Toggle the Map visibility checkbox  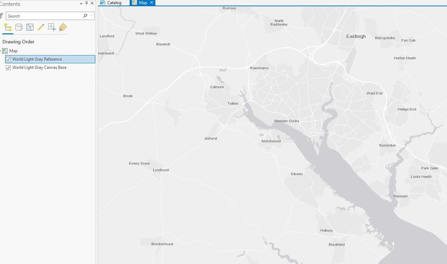point(5,51)
